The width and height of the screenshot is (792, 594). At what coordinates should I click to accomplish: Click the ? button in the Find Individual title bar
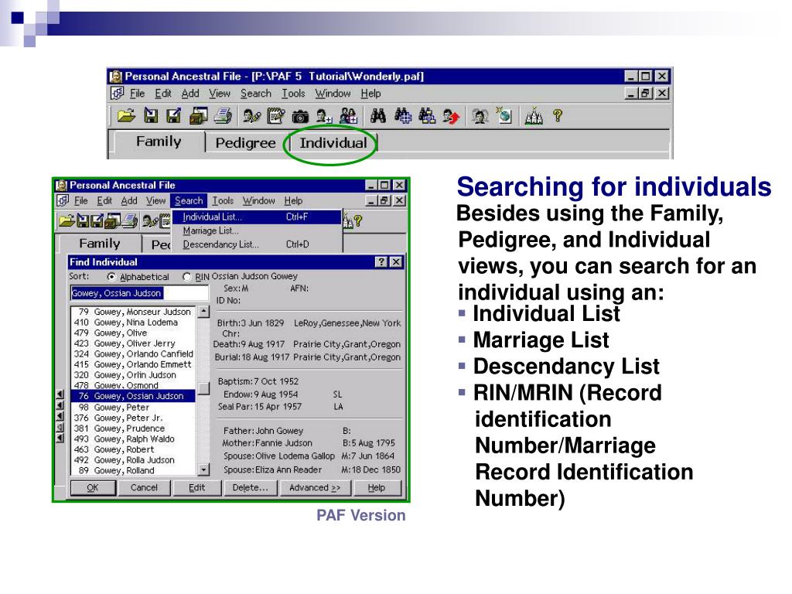381,261
